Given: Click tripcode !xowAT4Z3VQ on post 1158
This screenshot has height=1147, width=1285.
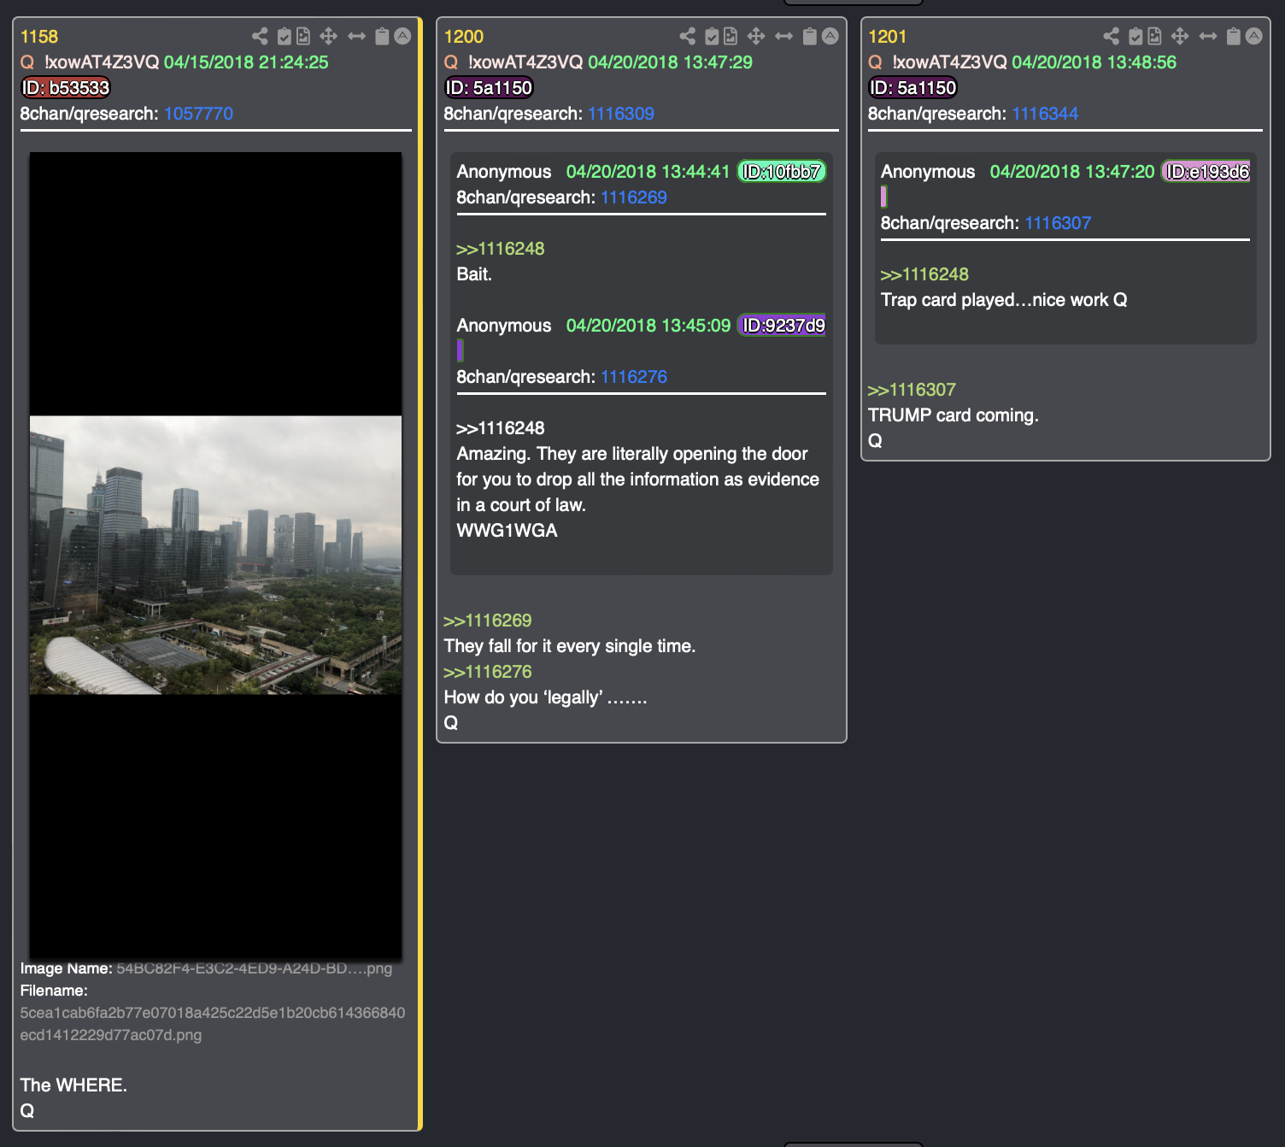Looking at the screenshot, I should [x=102, y=62].
